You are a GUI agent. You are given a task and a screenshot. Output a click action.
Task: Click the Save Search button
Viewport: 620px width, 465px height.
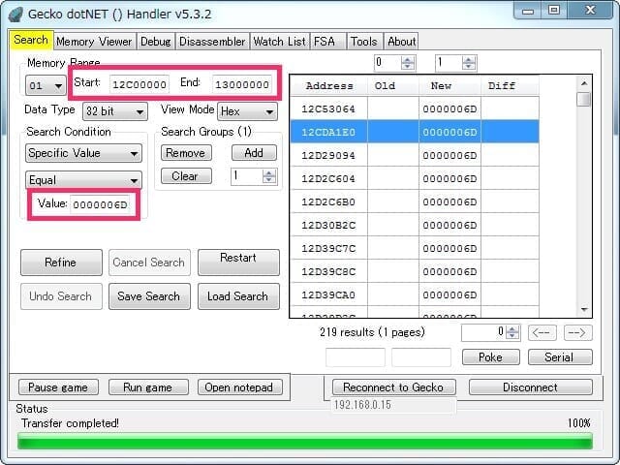click(x=149, y=296)
